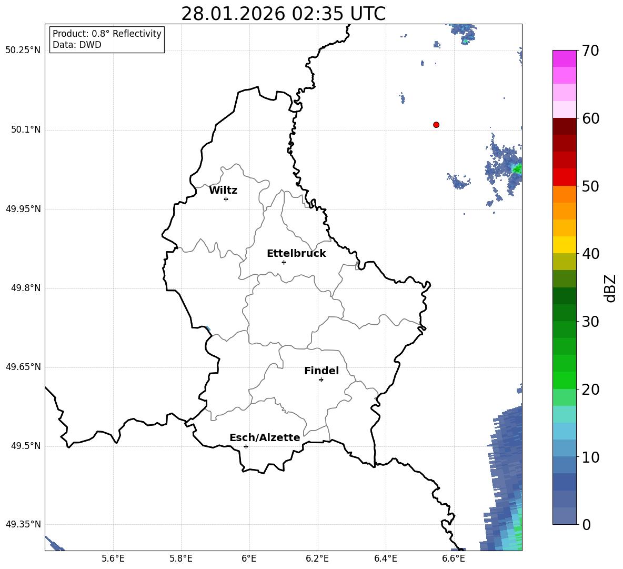
Task: Click the Findel station label
Action: 321,371
